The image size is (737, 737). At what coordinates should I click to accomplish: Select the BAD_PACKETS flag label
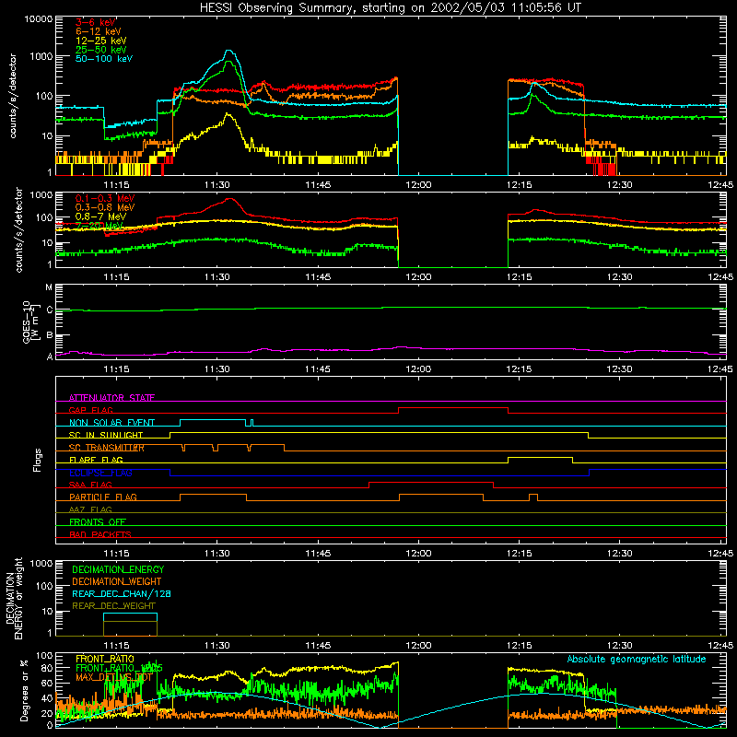pos(100,534)
